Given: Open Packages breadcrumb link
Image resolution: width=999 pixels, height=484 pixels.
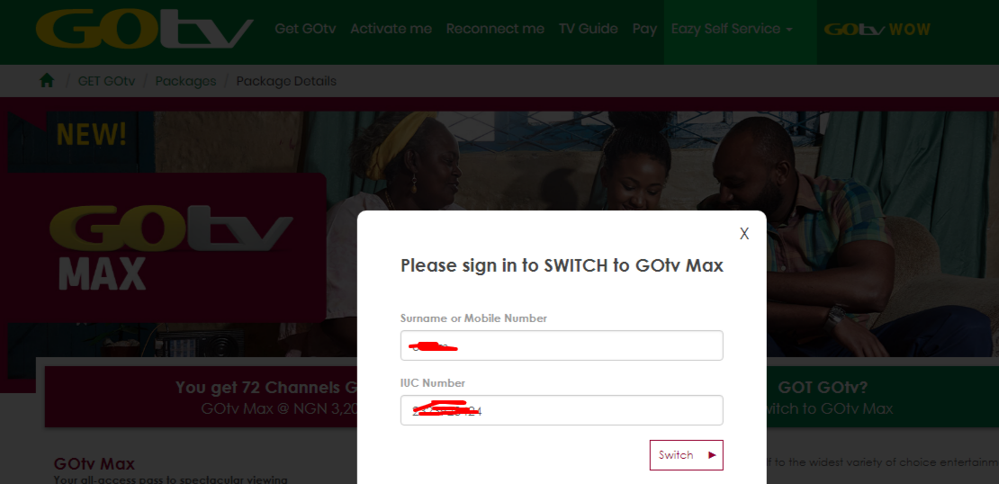Looking at the screenshot, I should coord(185,82).
